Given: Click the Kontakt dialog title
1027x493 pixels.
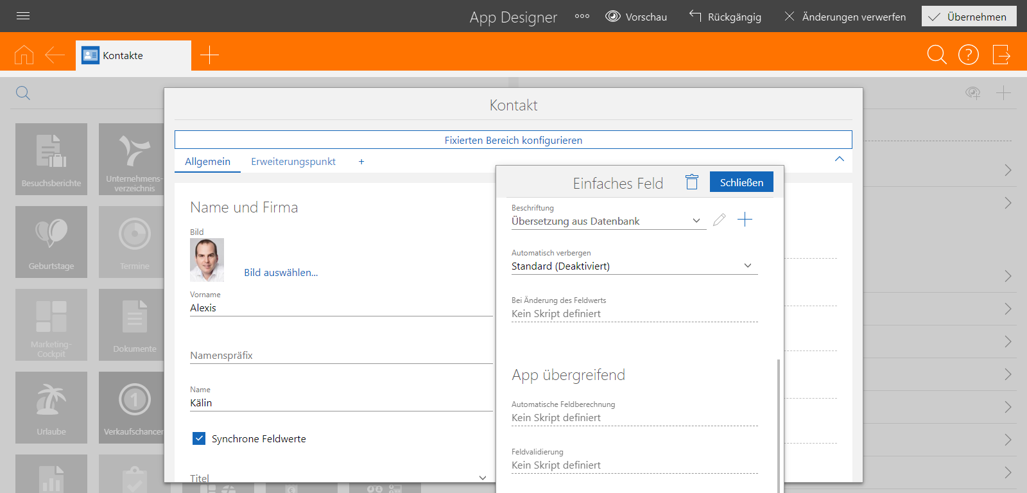Looking at the screenshot, I should [x=513, y=105].
